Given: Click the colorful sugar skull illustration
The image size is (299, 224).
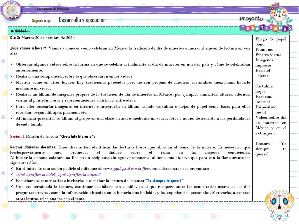Looking at the screenshot, I should [x=279, y=206].
